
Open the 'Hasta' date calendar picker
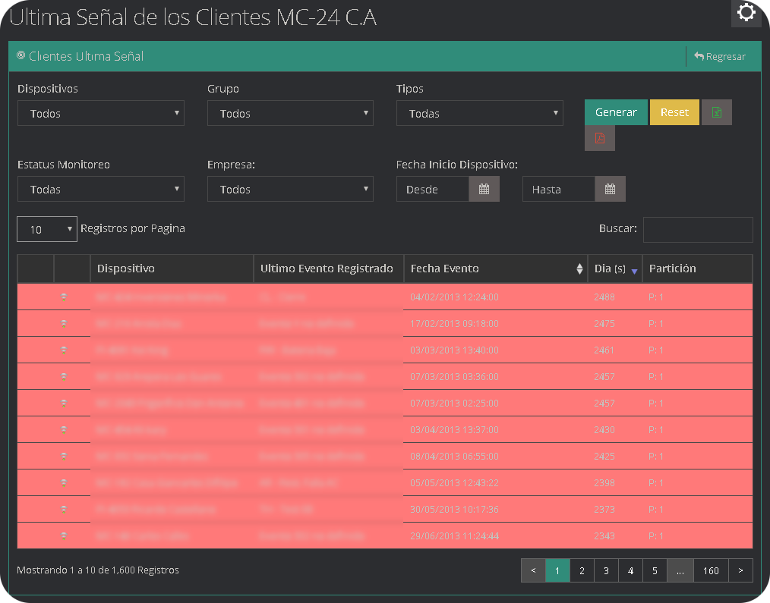point(610,189)
